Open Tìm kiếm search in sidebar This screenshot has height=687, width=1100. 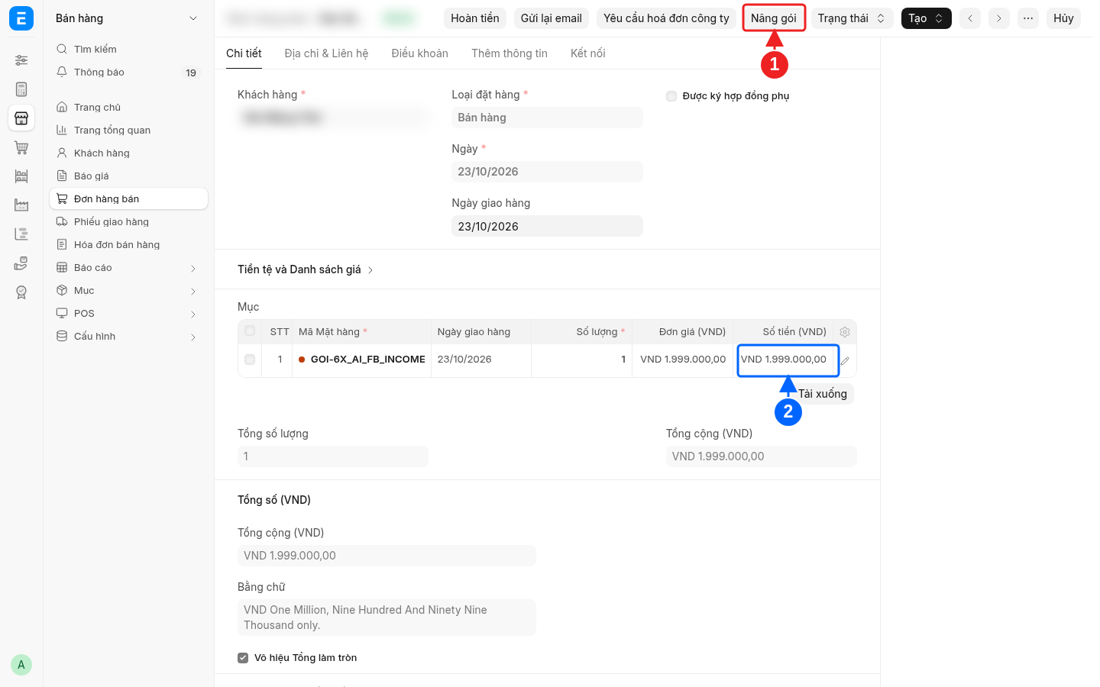128,49
